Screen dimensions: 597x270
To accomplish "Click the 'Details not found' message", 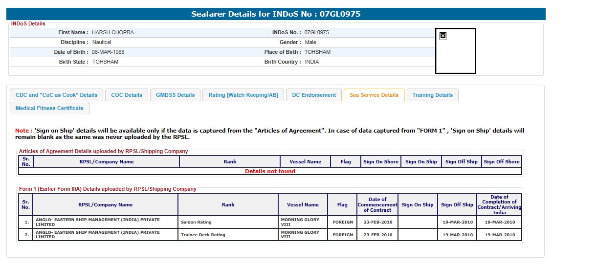I will (x=270, y=171).
